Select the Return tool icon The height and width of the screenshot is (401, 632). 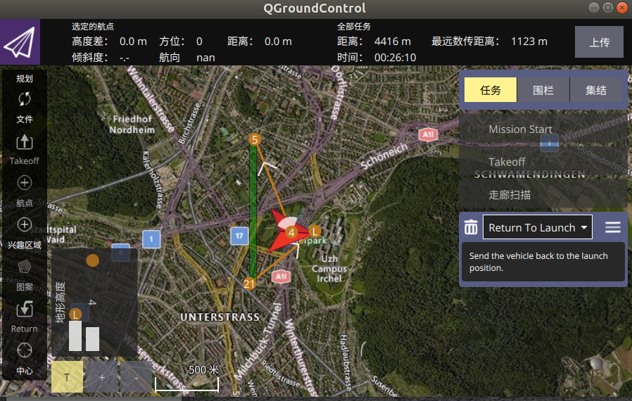click(x=25, y=309)
